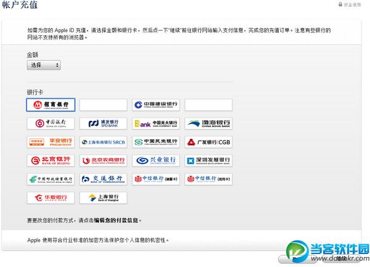Click the 安全连接 lock indicator
370x267 pixels.
[x=350, y=4]
